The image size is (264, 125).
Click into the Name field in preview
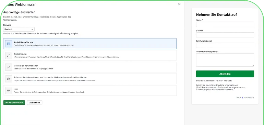point(225,24)
